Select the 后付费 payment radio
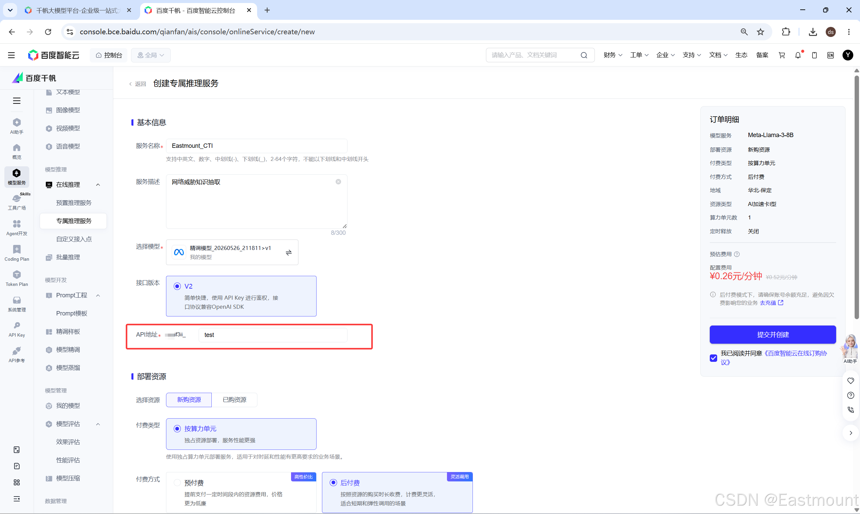Screen dimensions: 860x514 (333, 482)
